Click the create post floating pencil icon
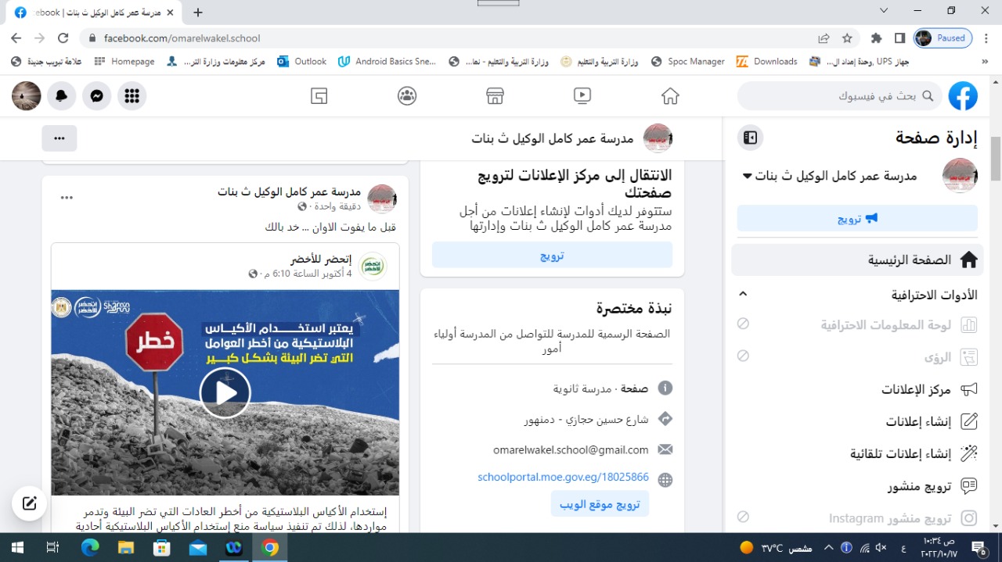The width and height of the screenshot is (1002, 562). (30, 503)
